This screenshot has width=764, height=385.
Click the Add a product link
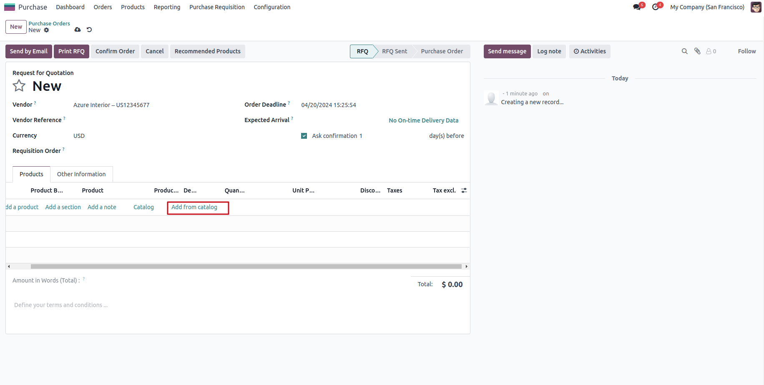coord(22,207)
